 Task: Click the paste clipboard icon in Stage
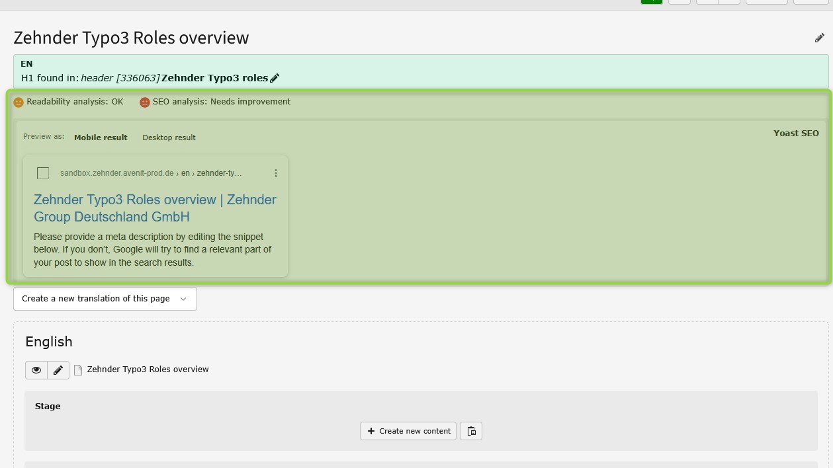(471, 431)
